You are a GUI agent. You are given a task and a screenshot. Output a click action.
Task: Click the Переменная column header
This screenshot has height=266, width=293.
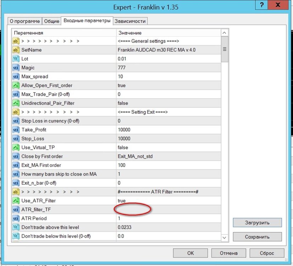64,33
